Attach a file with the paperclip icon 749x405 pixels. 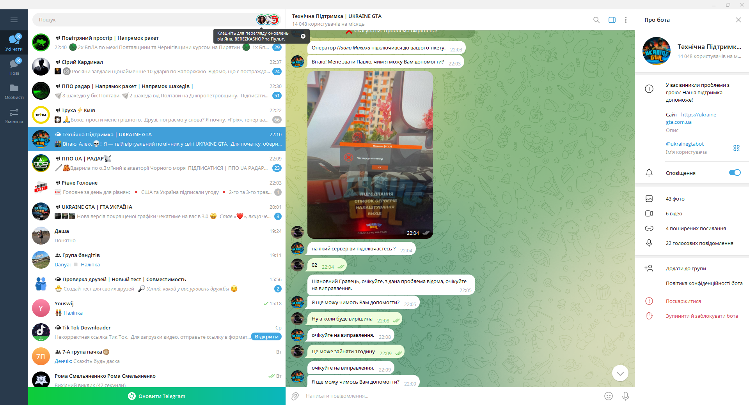pyautogui.click(x=295, y=396)
